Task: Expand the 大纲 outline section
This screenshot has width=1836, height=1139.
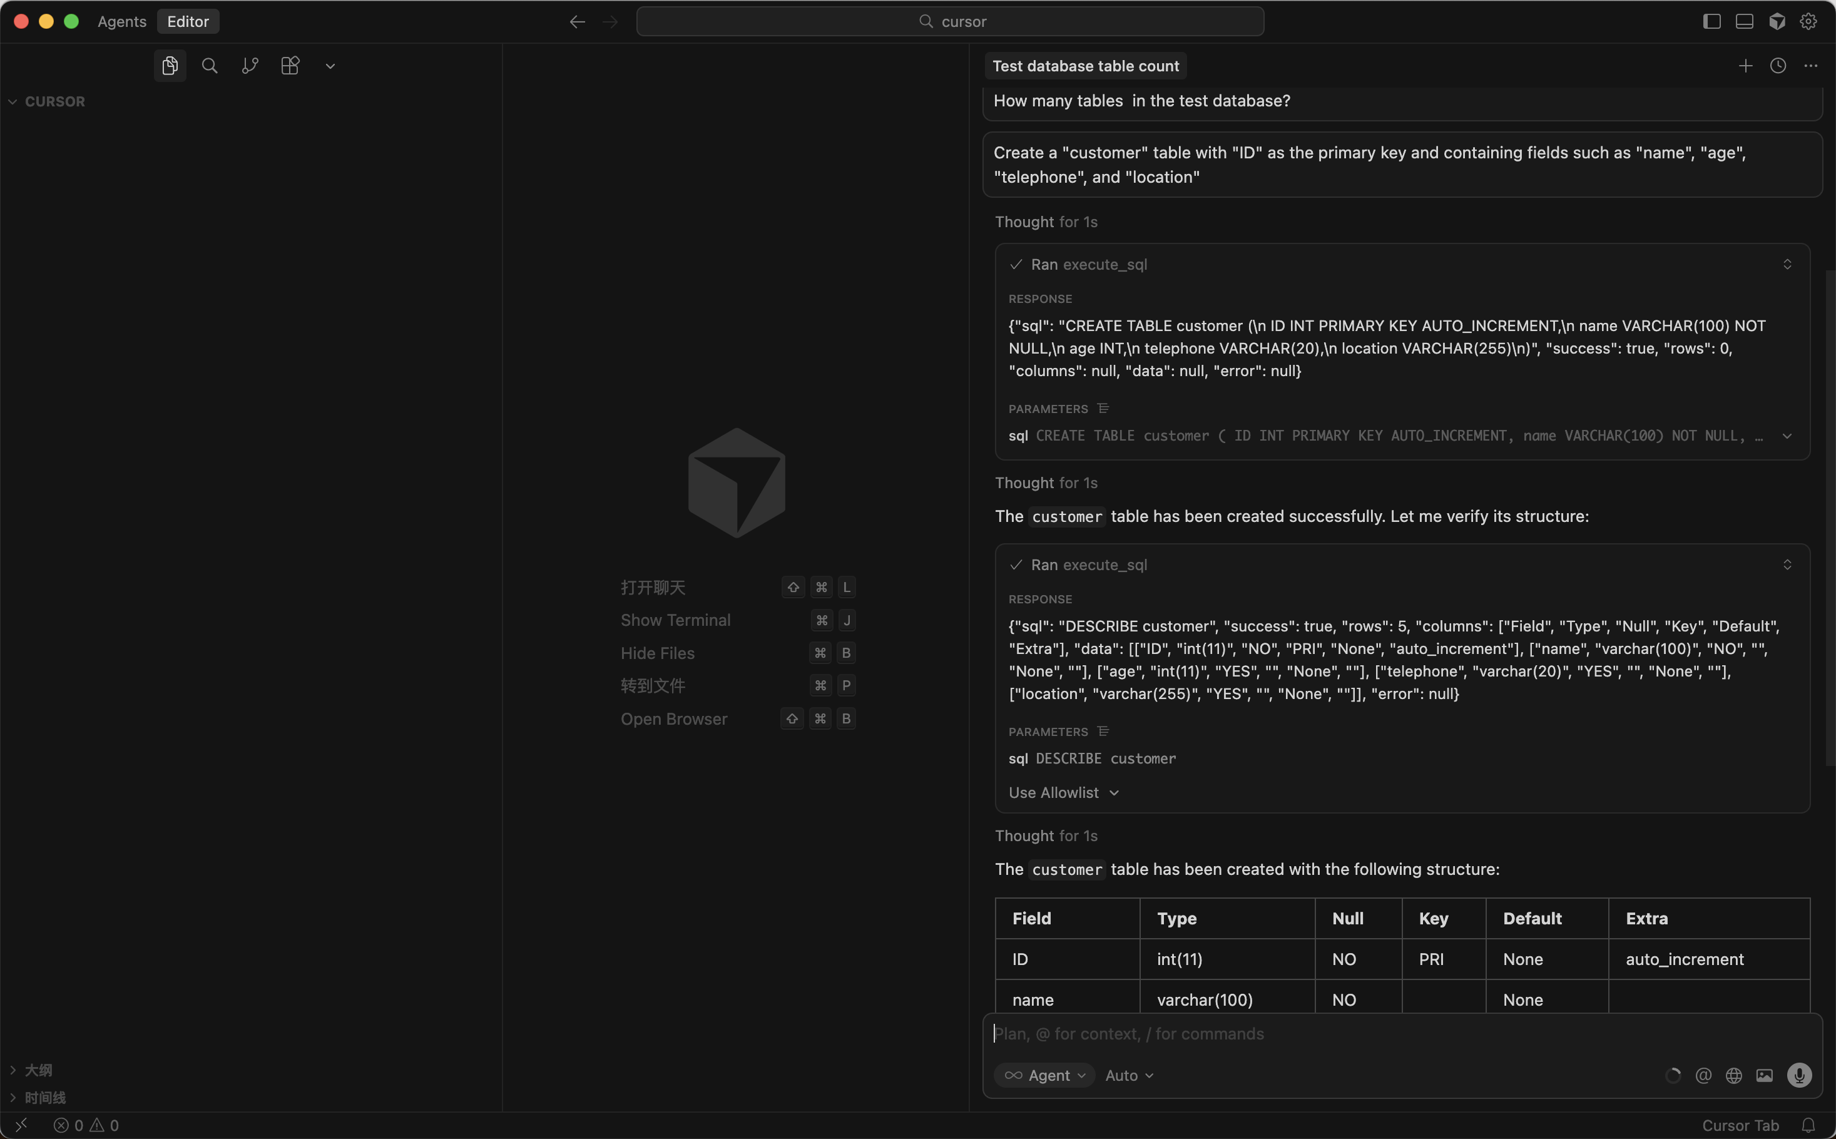Action: coord(38,1070)
